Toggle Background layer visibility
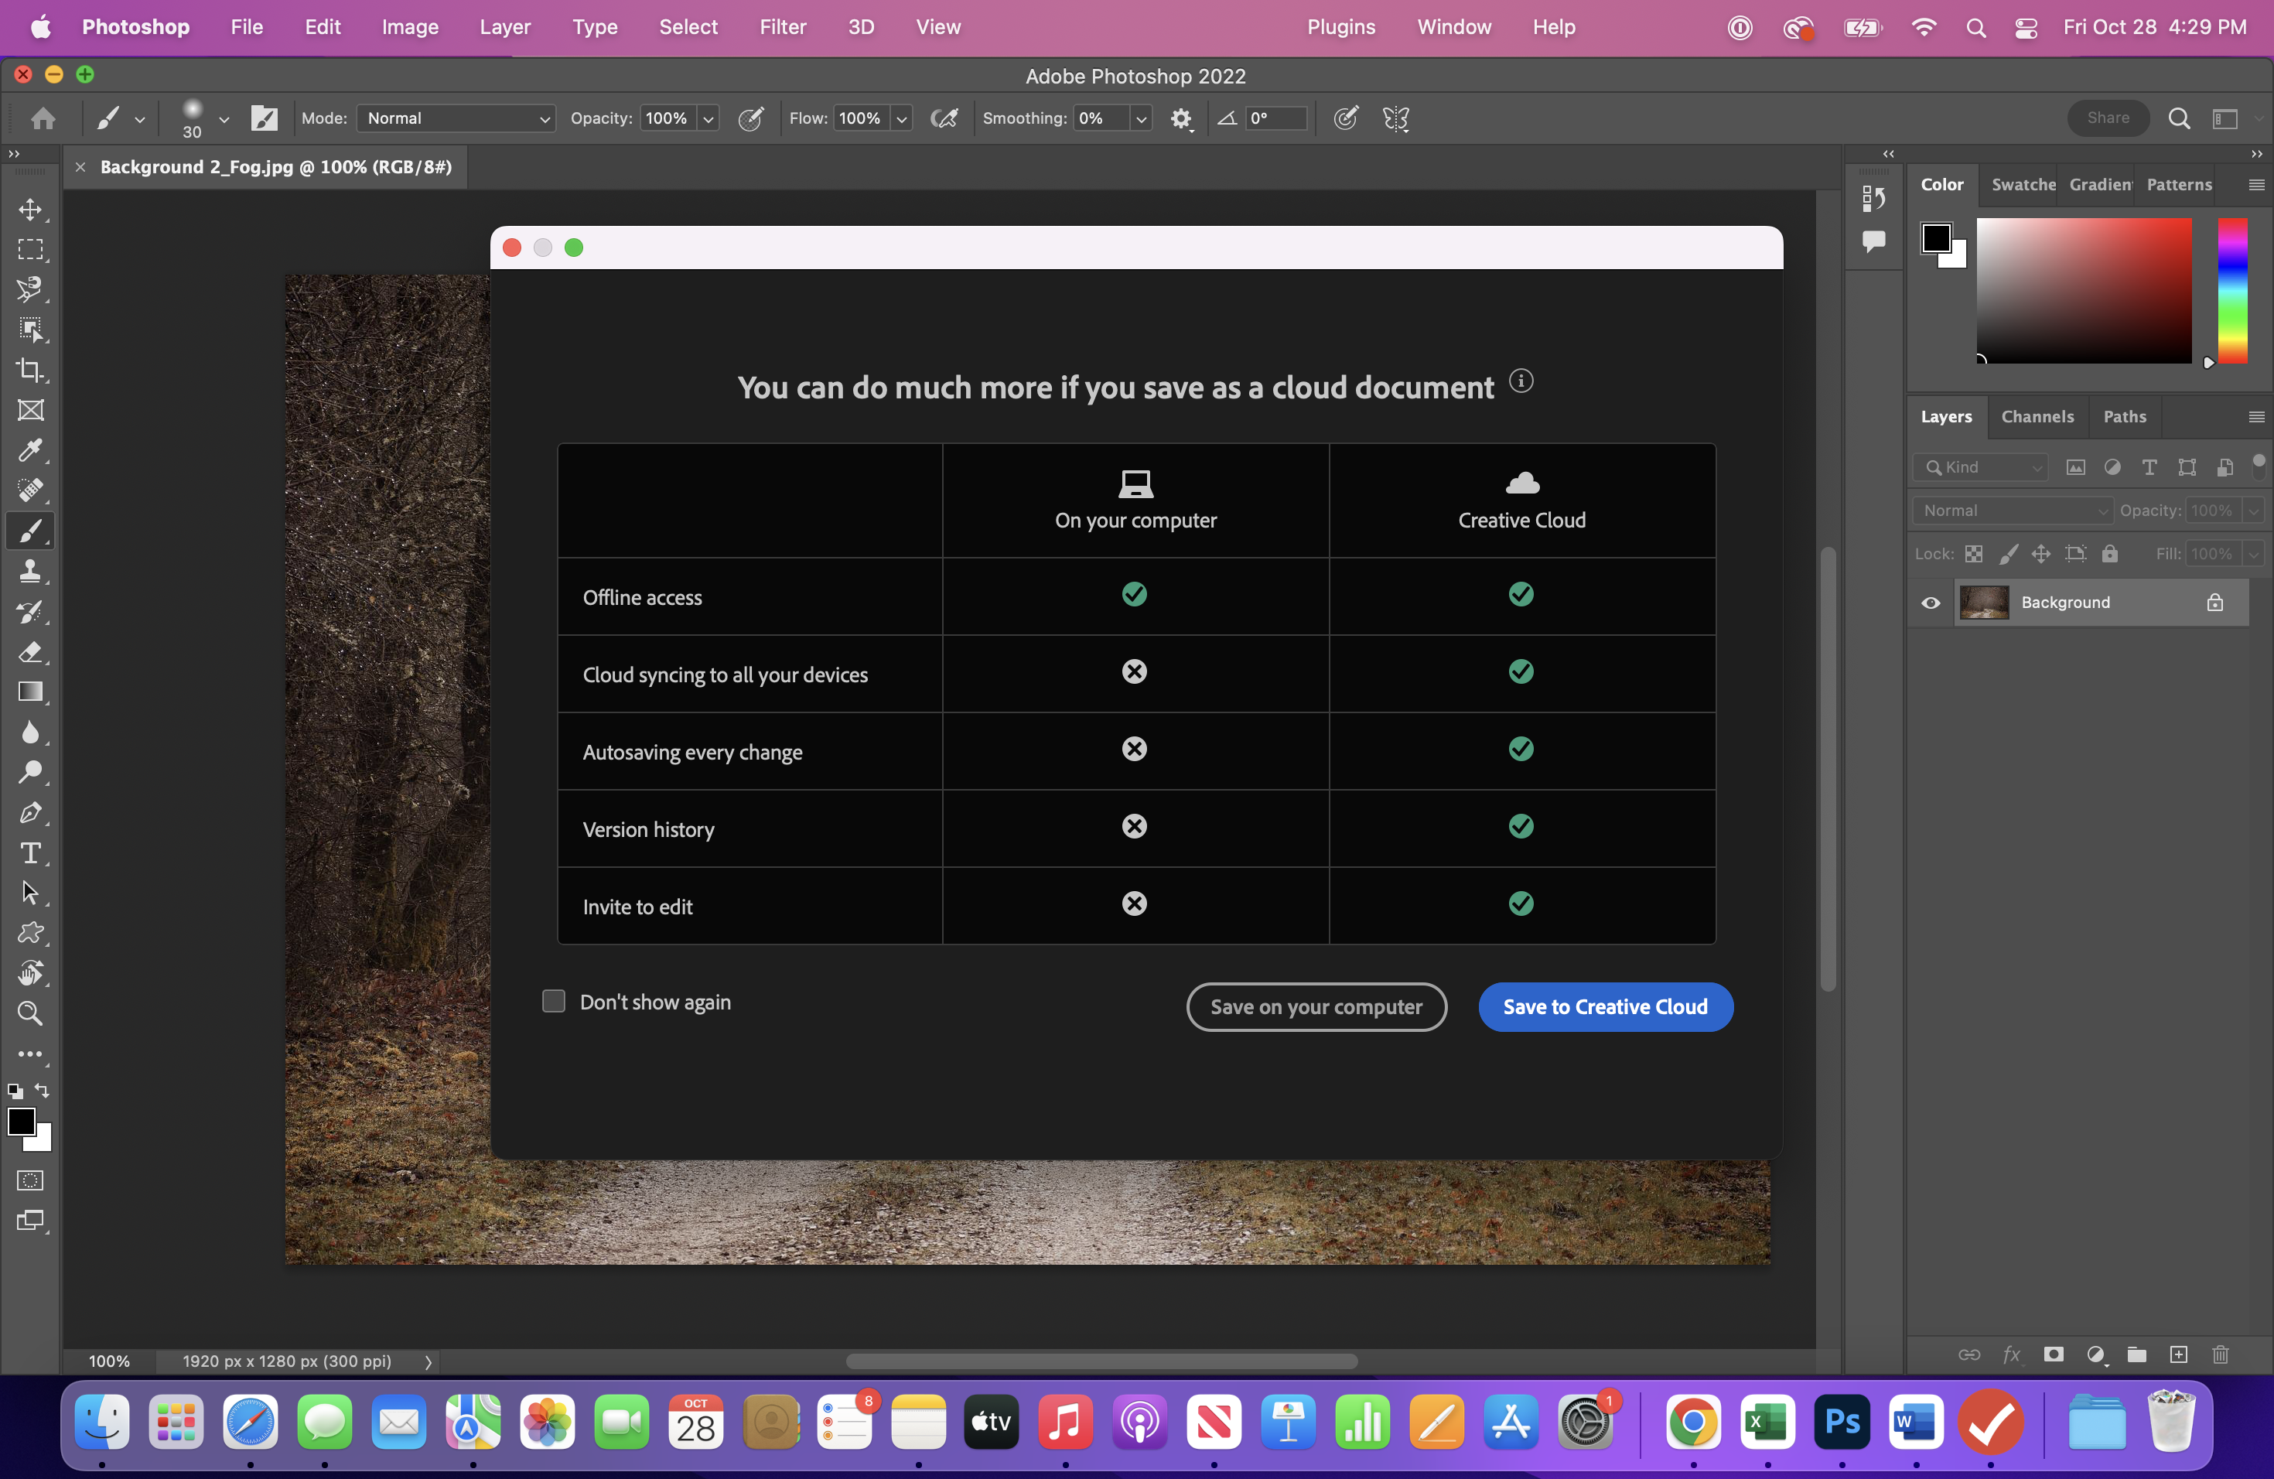This screenshot has height=1479, width=2274. (x=1929, y=602)
